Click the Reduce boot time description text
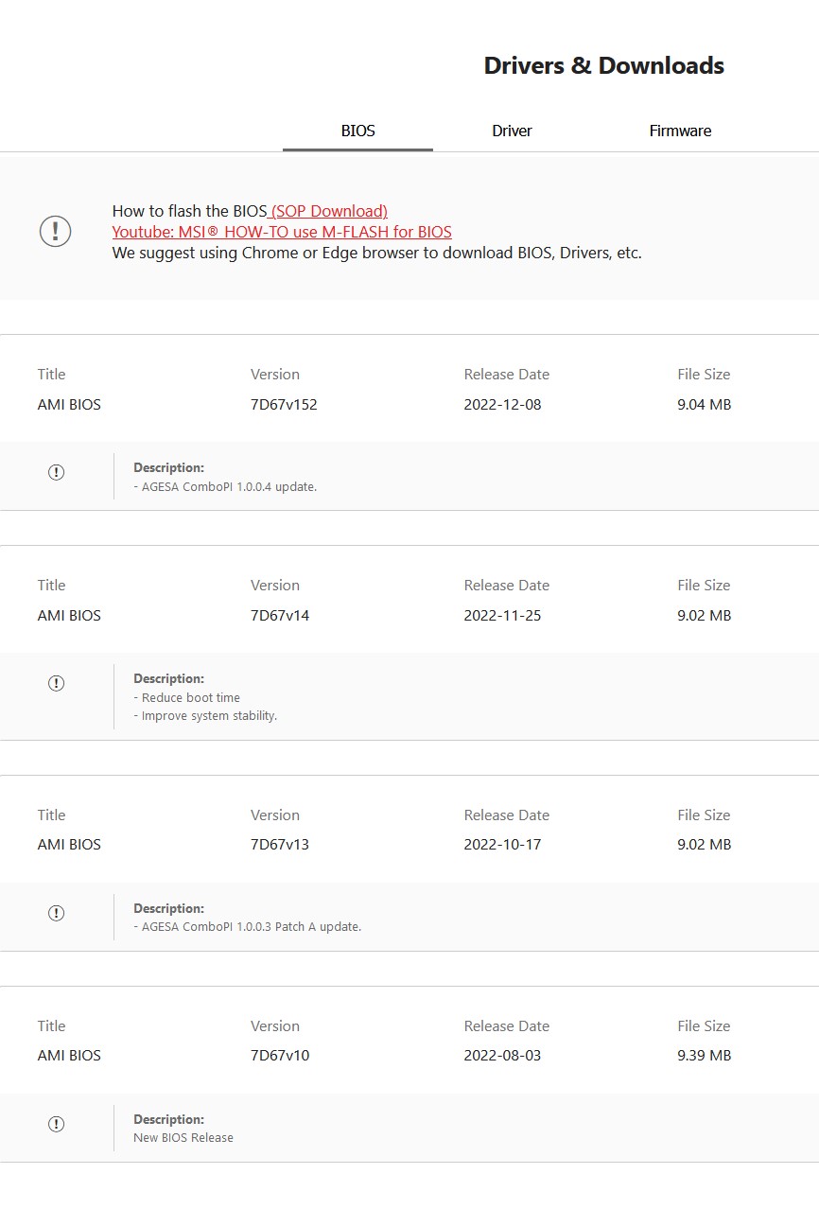 (x=190, y=698)
